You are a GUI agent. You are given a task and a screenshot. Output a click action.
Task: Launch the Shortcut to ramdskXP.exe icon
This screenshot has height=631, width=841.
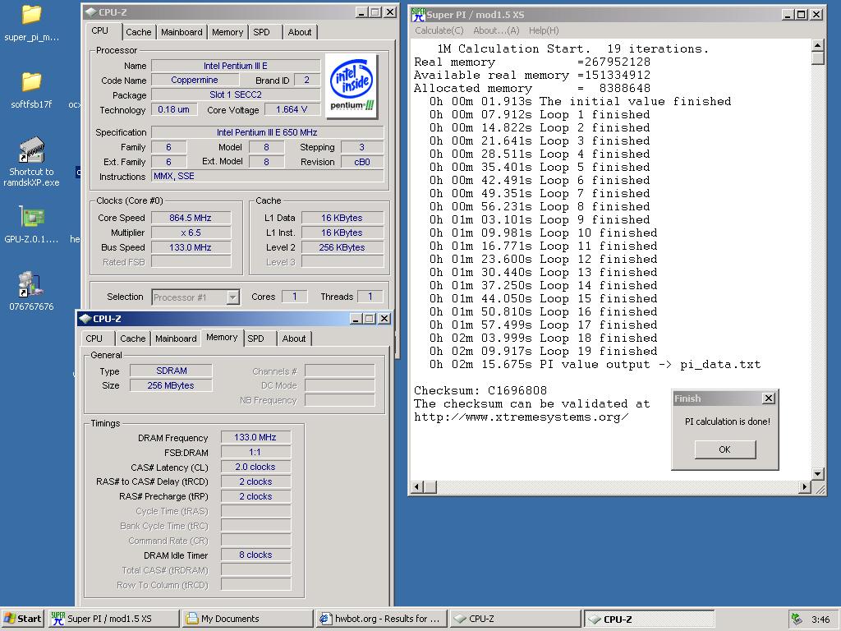coord(31,161)
